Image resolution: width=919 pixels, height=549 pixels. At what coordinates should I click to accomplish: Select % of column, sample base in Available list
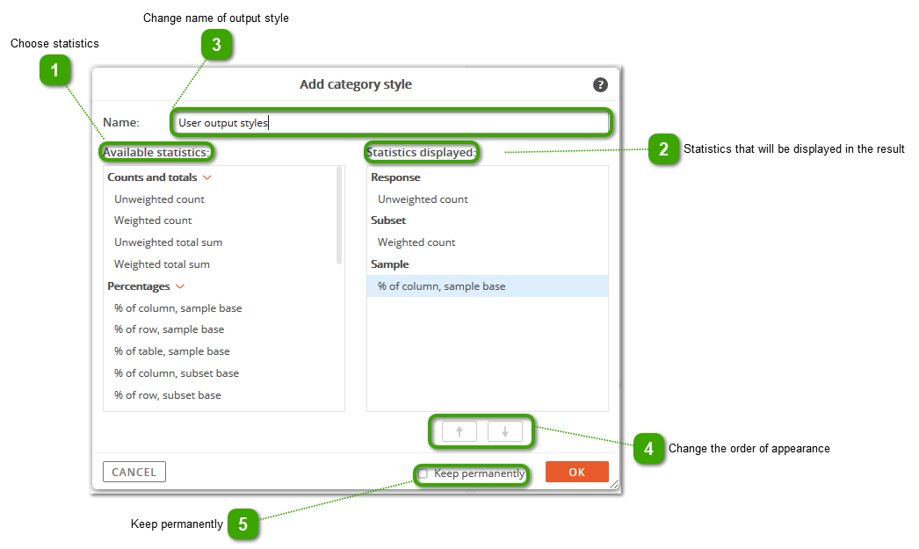click(x=178, y=308)
